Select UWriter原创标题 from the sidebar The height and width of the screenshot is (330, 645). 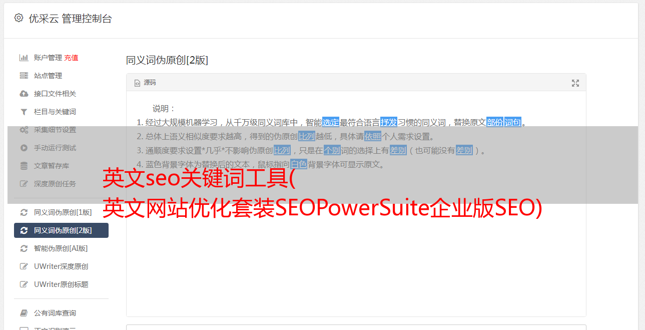click(x=61, y=284)
